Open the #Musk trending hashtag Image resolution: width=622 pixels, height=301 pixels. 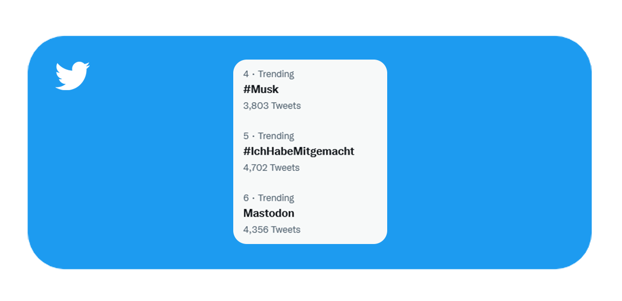coord(261,90)
